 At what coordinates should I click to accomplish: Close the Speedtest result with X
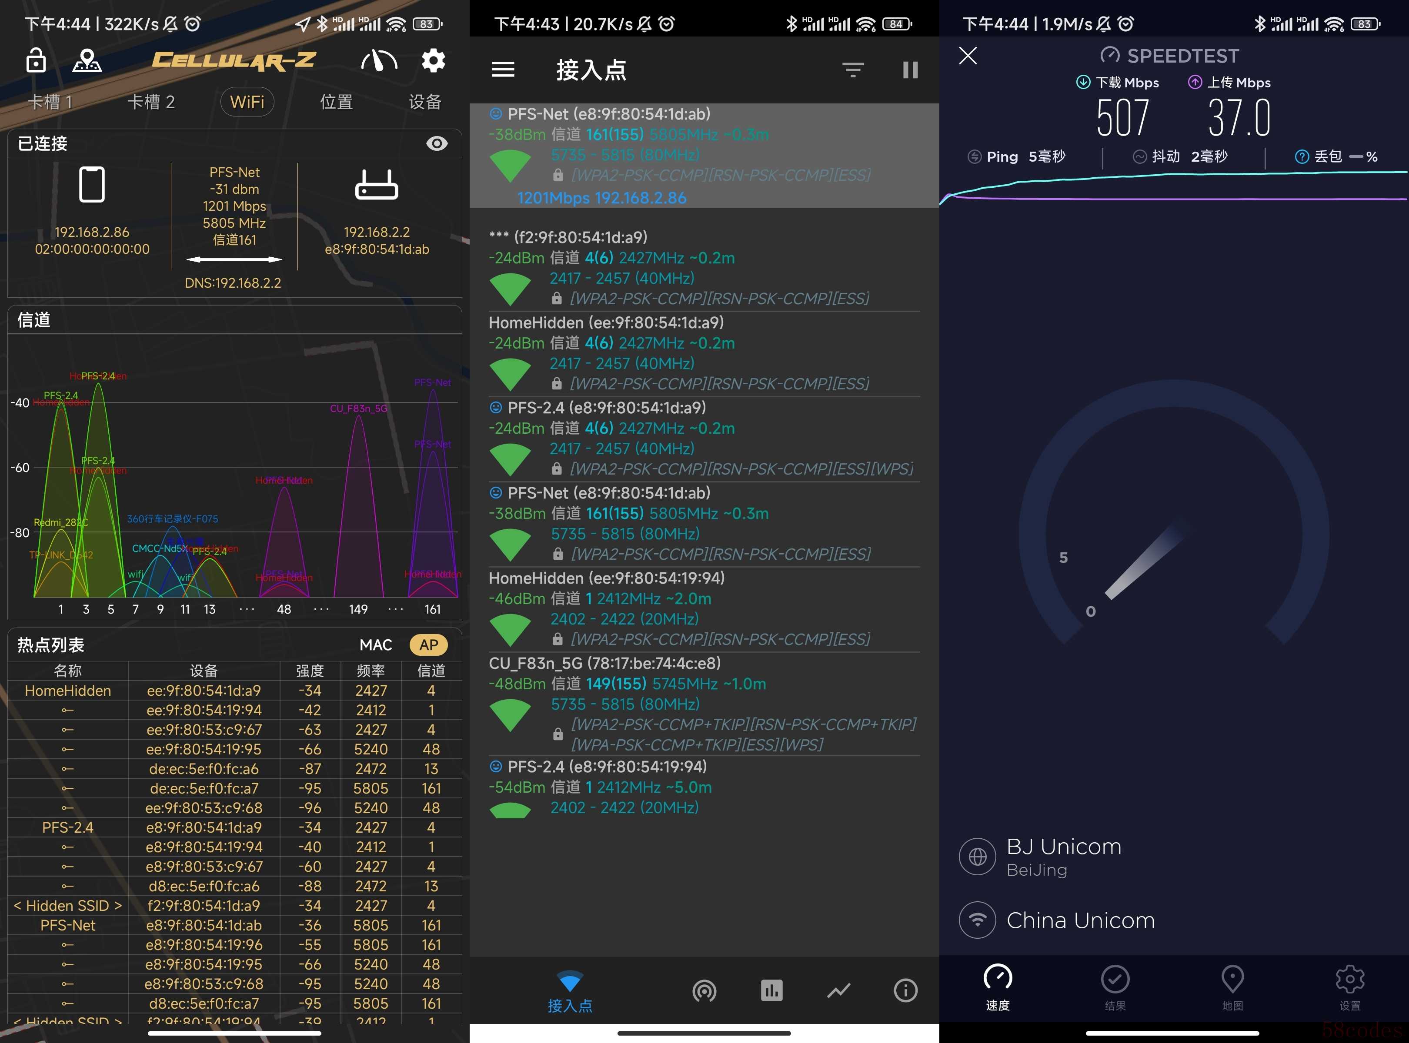click(968, 56)
